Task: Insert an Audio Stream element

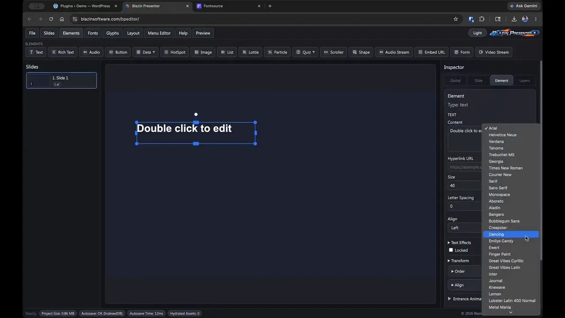Action: (x=394, y=52)
